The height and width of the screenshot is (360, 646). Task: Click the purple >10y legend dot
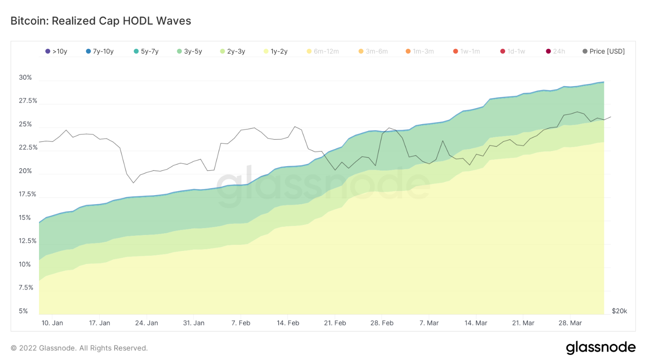pyautogui.click(x=48, y=51)
